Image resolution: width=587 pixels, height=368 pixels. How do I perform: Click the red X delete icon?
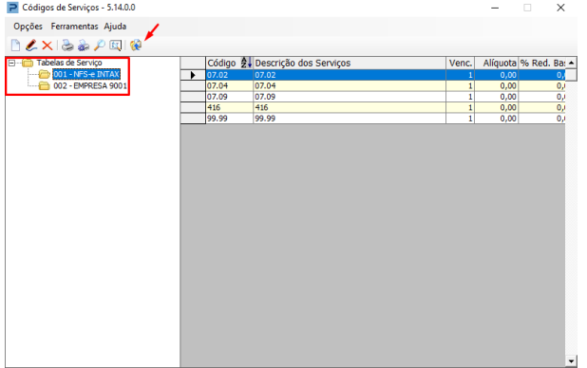click(47, 46)
